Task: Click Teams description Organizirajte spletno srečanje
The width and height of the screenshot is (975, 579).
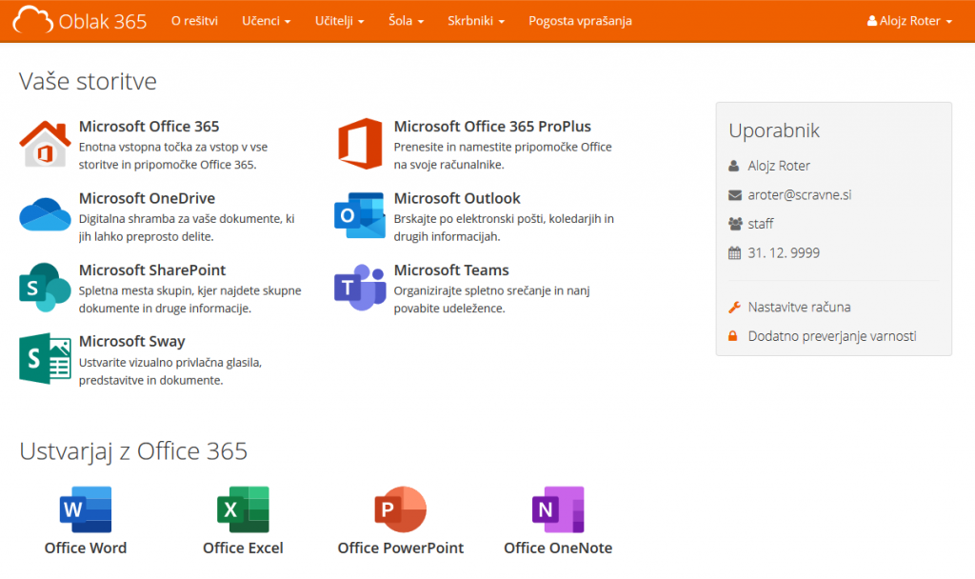Action: (x=492, y=299)
